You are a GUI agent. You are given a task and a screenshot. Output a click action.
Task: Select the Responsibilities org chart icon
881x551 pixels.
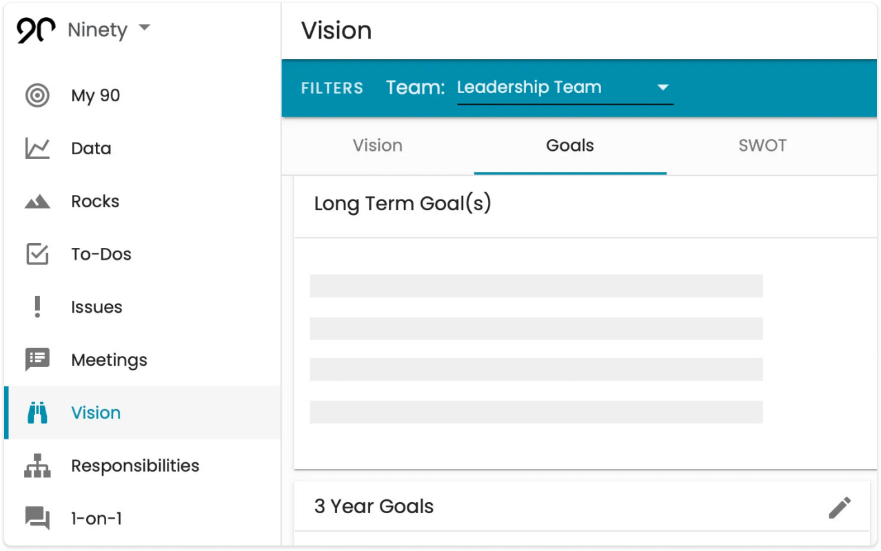click(36, 466)
